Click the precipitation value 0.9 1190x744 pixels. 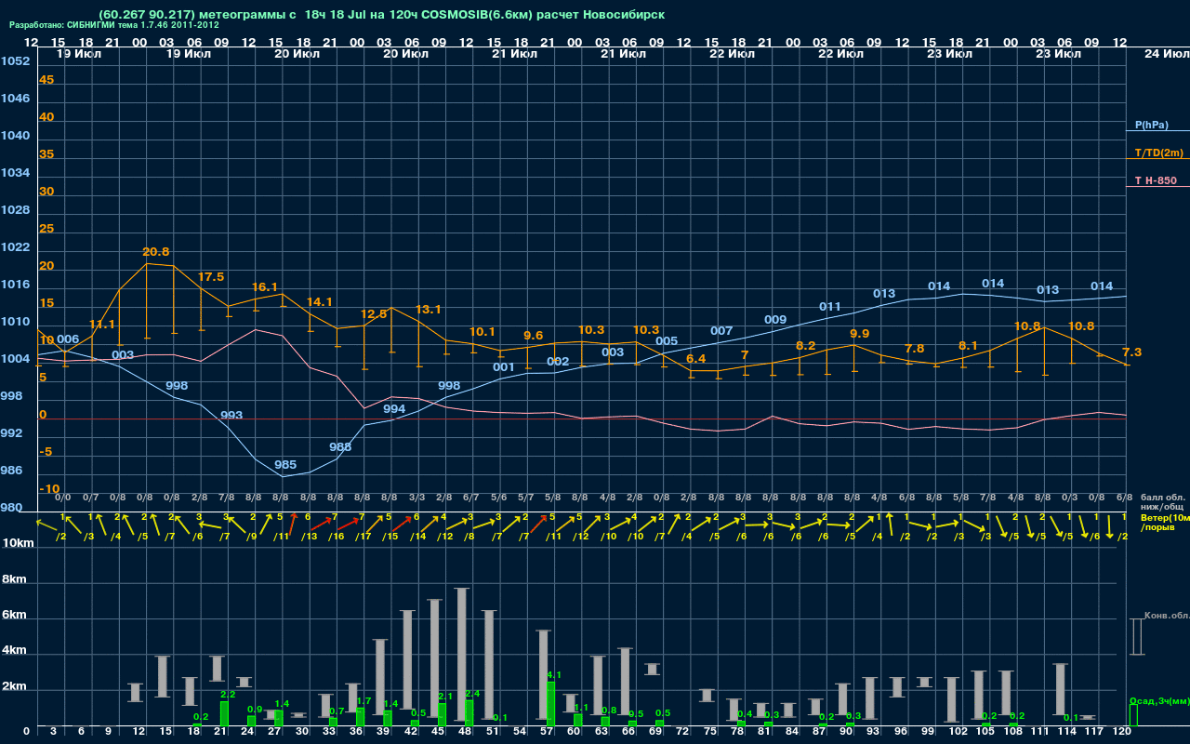[255, 709]
